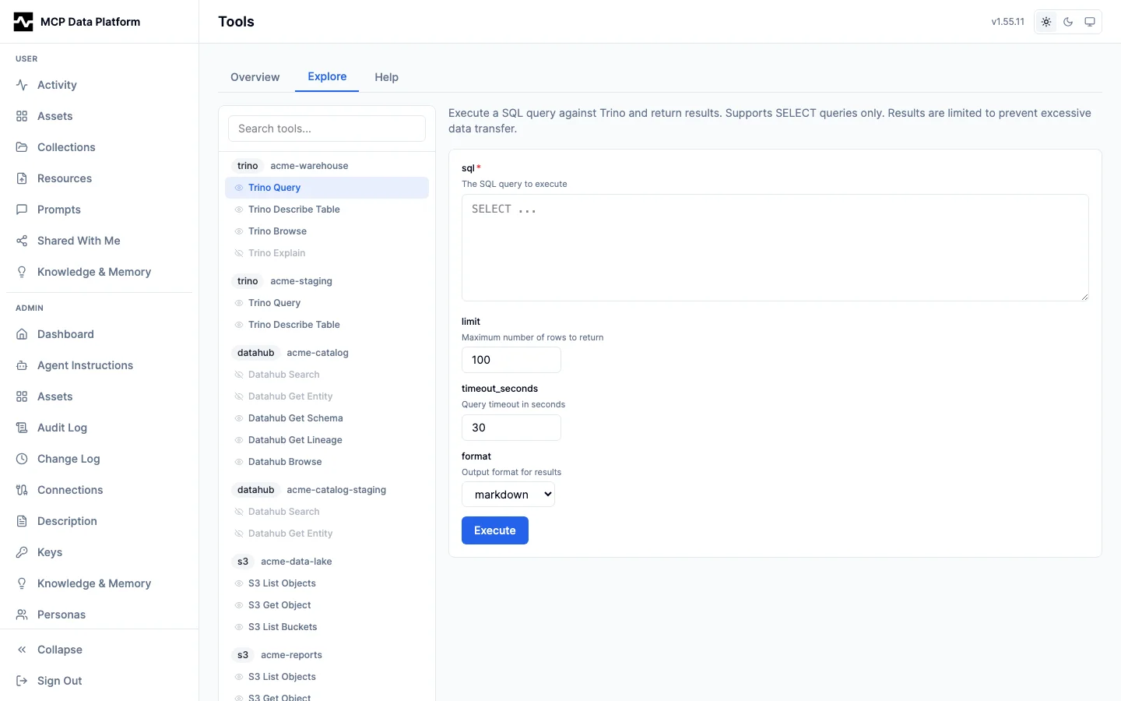Click into the Search tools field

(327, 129)
